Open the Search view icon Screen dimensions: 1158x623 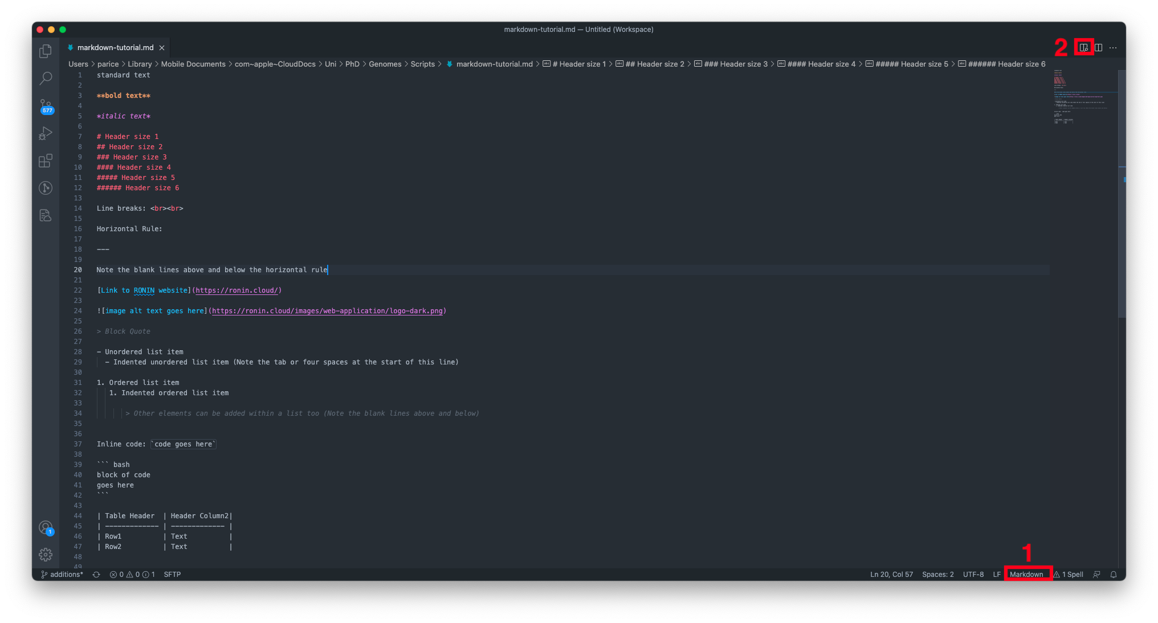click(x=46, y=78)
